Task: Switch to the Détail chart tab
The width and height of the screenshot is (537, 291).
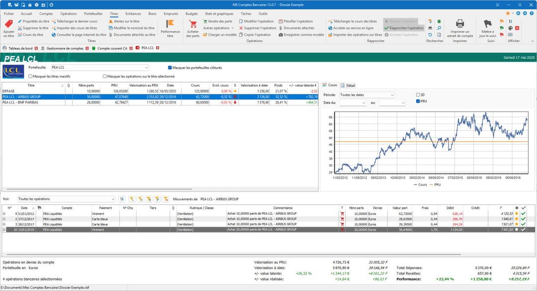Action: (348, 86)
